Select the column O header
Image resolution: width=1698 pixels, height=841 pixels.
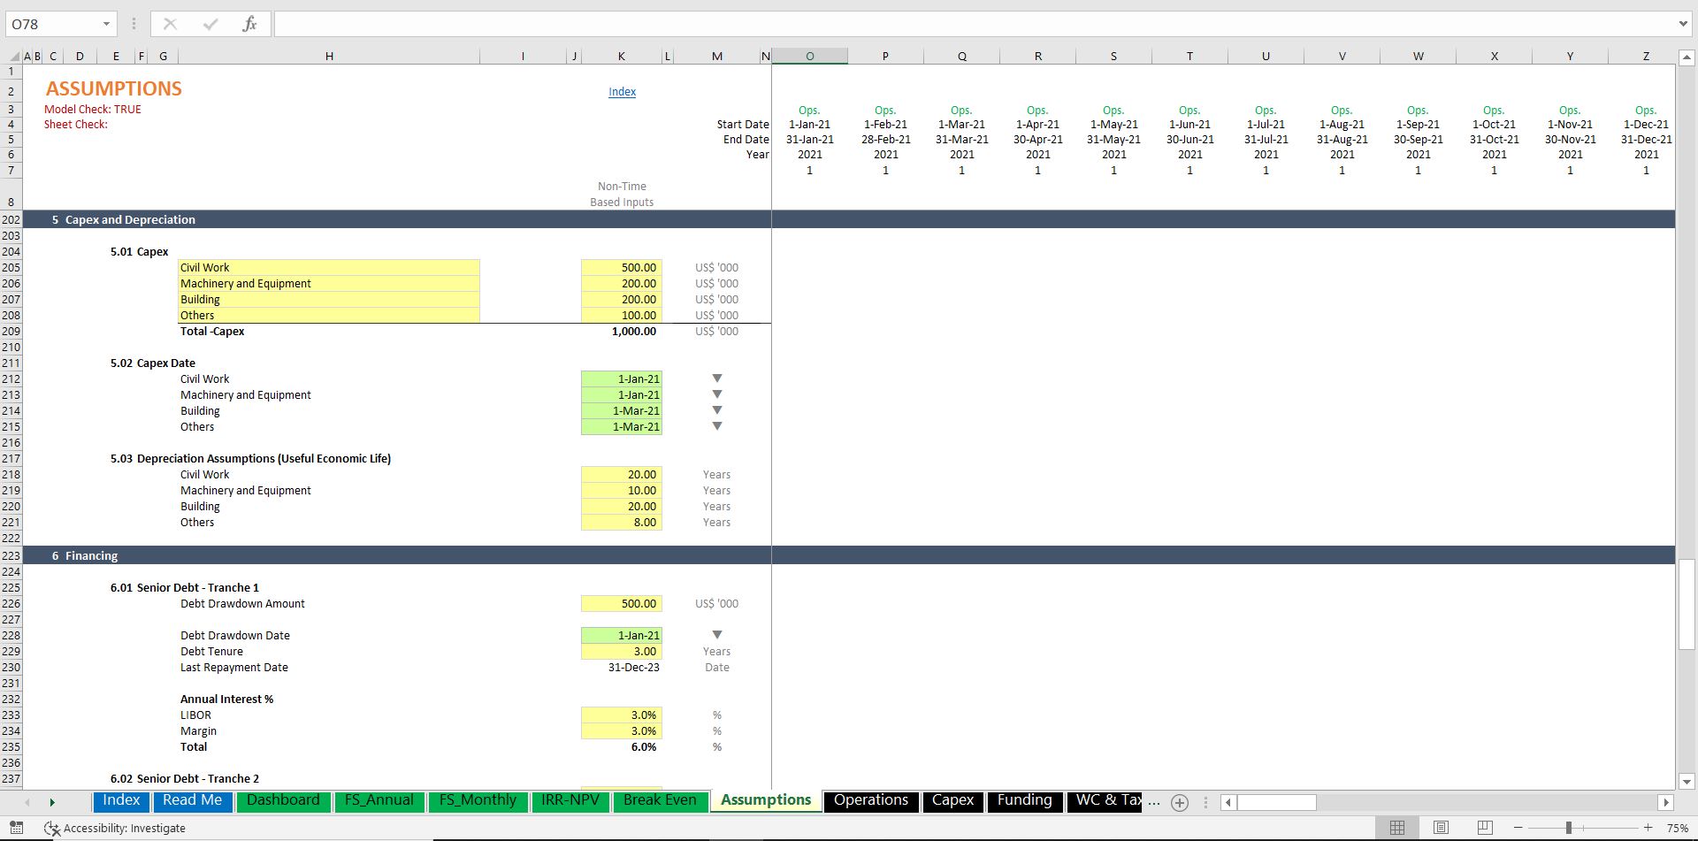click(809, 57)
